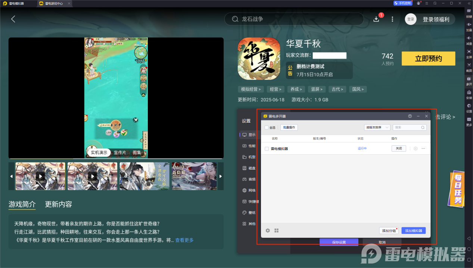
Task: Click the 查看更多 link in description
Action: coord(184,240)
